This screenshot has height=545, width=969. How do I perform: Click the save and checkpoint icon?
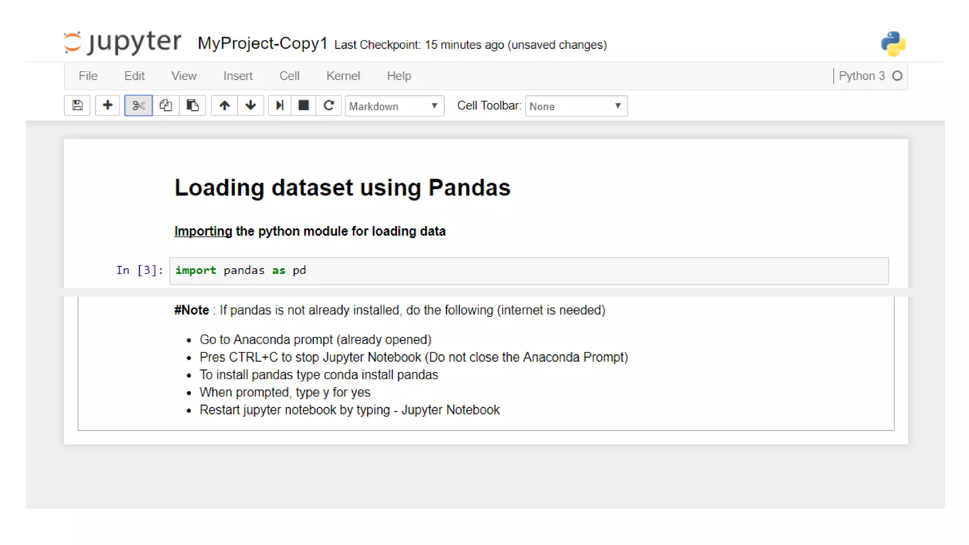point(77,105)
